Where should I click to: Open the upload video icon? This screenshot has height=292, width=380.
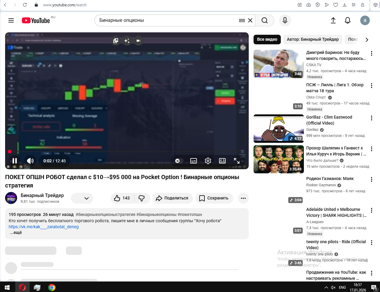[x=333, y=20]
